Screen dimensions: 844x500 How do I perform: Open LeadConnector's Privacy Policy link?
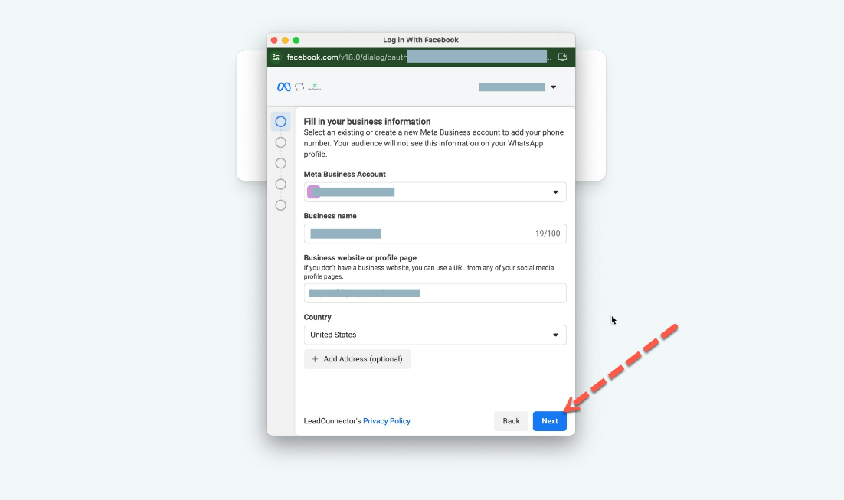[386, 421]
